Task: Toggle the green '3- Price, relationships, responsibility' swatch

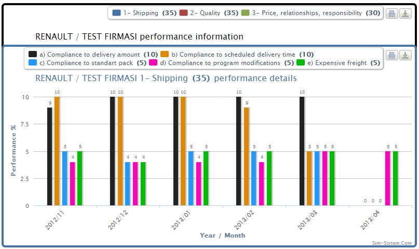Action: [245, 13]
